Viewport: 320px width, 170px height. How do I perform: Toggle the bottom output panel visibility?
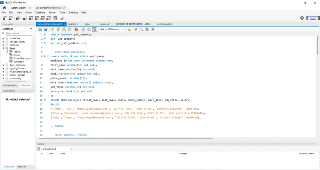(313, 18)
